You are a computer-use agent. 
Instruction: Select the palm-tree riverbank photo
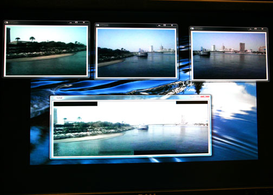click(x=47, y=50)
